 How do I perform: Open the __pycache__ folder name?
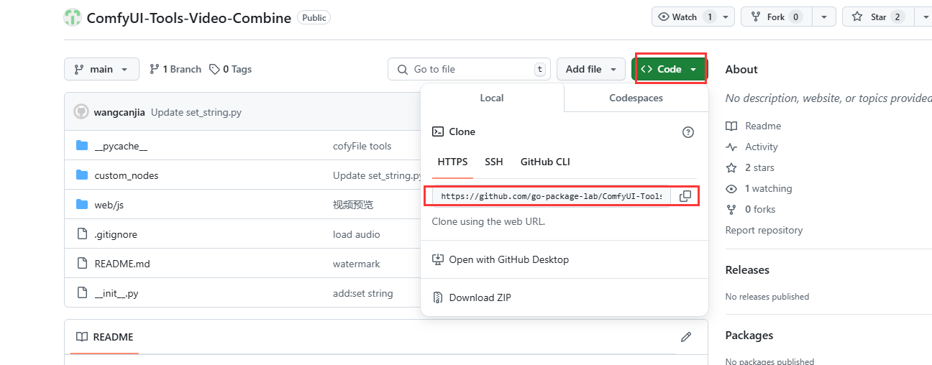click(x=121, y=146)
